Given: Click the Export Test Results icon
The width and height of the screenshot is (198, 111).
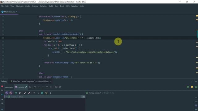Looking at the screenshot, I should tap(42, 93).
